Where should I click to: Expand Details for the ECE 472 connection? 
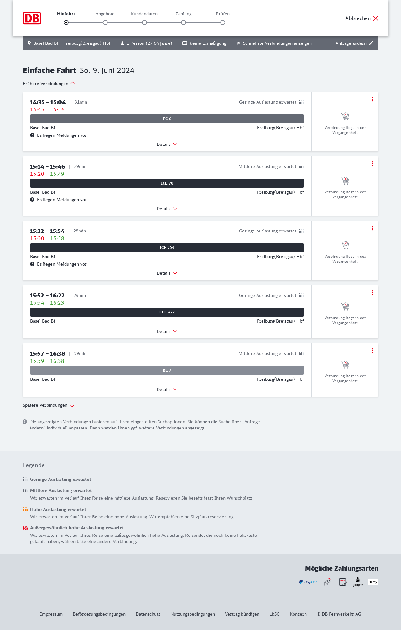click(x=167, y=331)
